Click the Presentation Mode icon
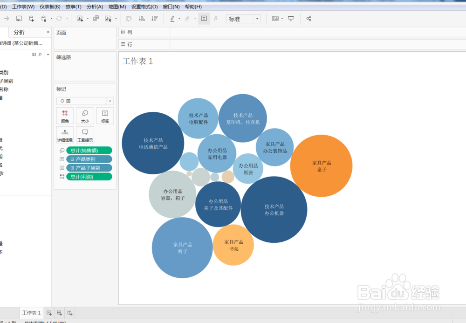466x323 pixels. click(291, 19)
